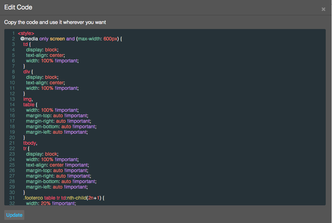Image resolution: width=332 pixels, height=223 pixels.
Task: Click line number 12 in the gutter
Action: pos(12,94)
